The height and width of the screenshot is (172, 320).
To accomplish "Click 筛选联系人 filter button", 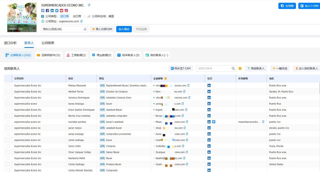I will (256, 69).
